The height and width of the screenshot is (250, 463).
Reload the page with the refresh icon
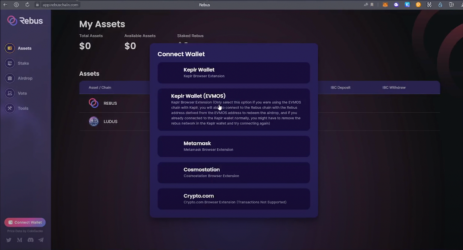pyautogui.click(x=27, y=5)
